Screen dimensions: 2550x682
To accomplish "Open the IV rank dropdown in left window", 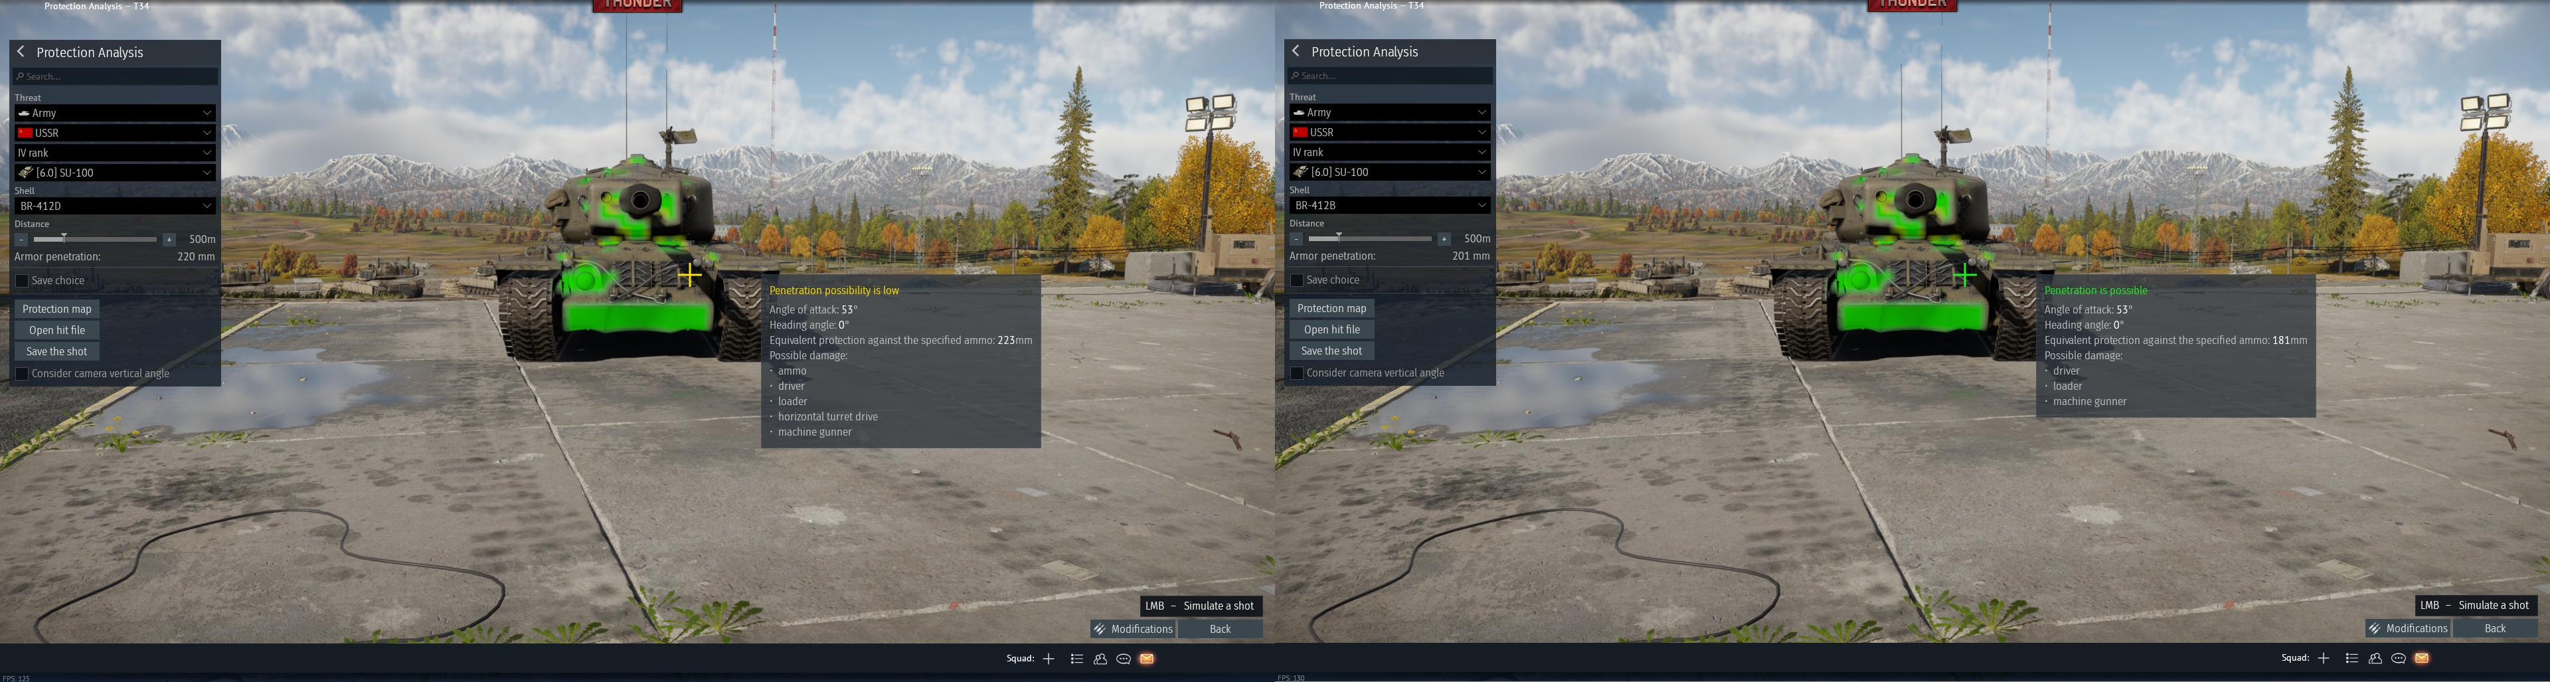I will click(115, 153).
